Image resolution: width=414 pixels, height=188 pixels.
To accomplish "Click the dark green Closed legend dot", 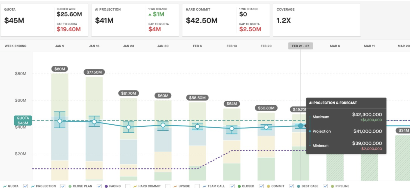I will coord(239,186).
